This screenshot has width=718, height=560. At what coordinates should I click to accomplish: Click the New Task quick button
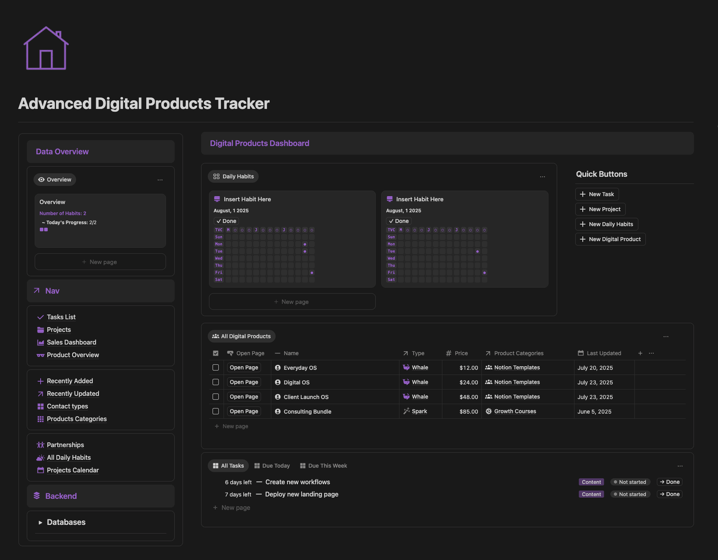tap(597, 194)
